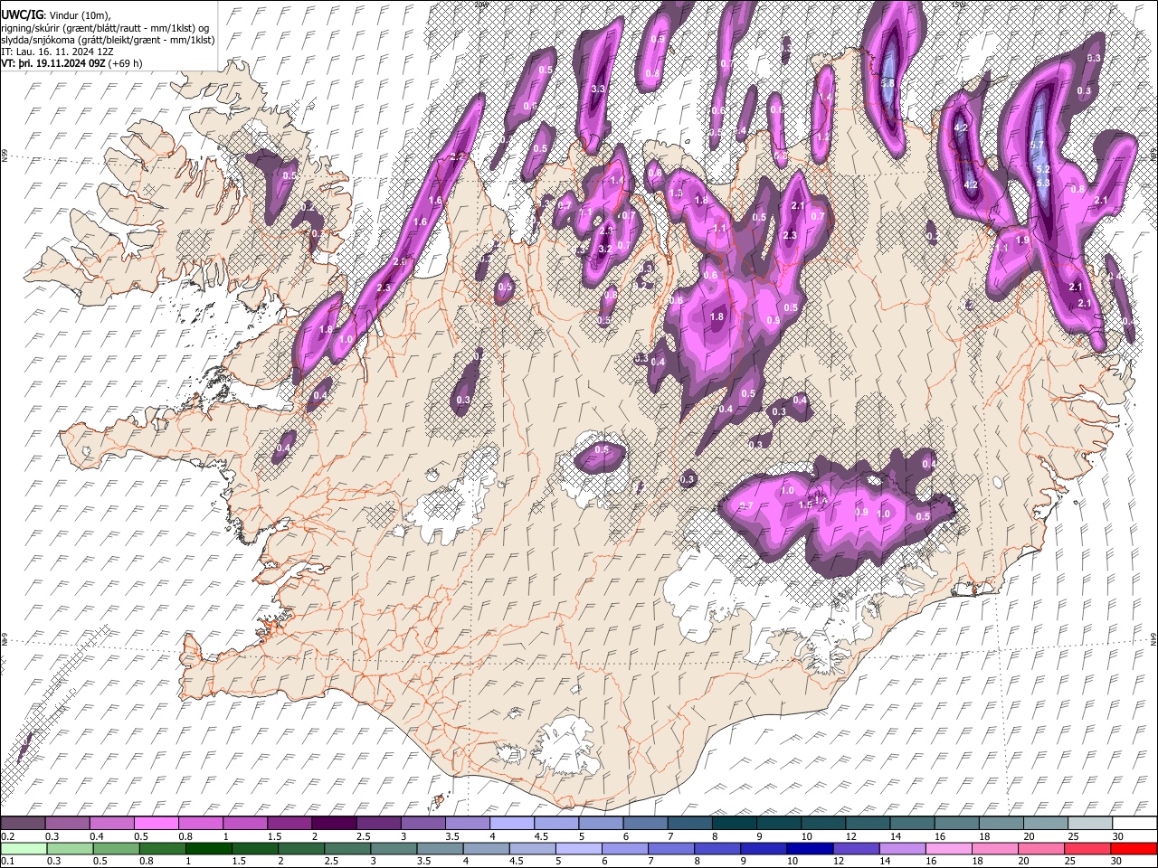This screenshot has width=1158, height=868.
Task: Click the dark teal 8–9 snow legend swatch
Action: point(734,824)
